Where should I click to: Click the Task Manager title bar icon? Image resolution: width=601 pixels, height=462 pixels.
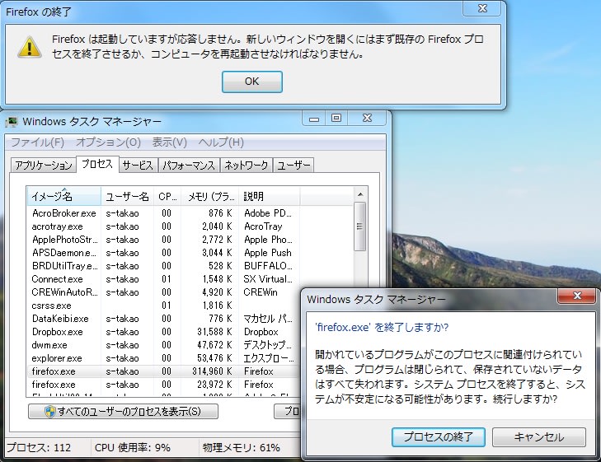[12, 122]
